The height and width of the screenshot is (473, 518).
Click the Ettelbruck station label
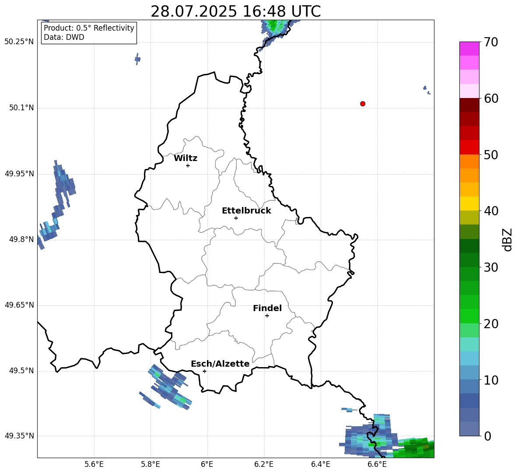(246, 211)
